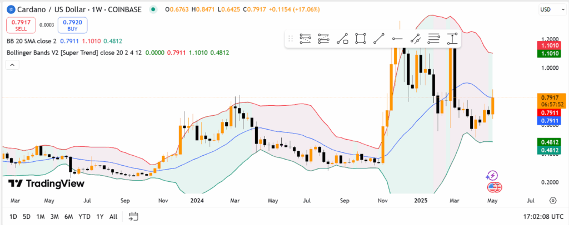Select the line-with-label info line tool
This screenshot has height=225, width=569.
342,38
